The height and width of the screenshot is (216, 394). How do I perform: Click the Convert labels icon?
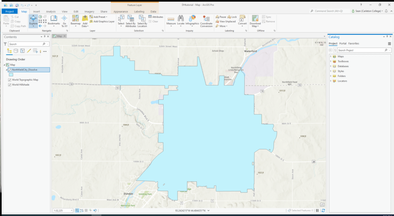(x=242, y=18)
